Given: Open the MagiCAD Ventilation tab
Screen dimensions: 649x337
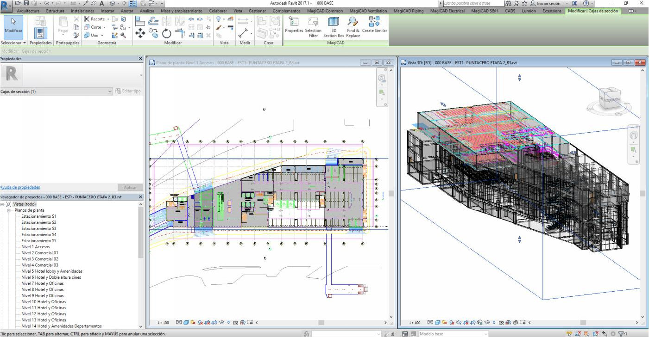Looking at the screenshot, I should click(368, 11).
